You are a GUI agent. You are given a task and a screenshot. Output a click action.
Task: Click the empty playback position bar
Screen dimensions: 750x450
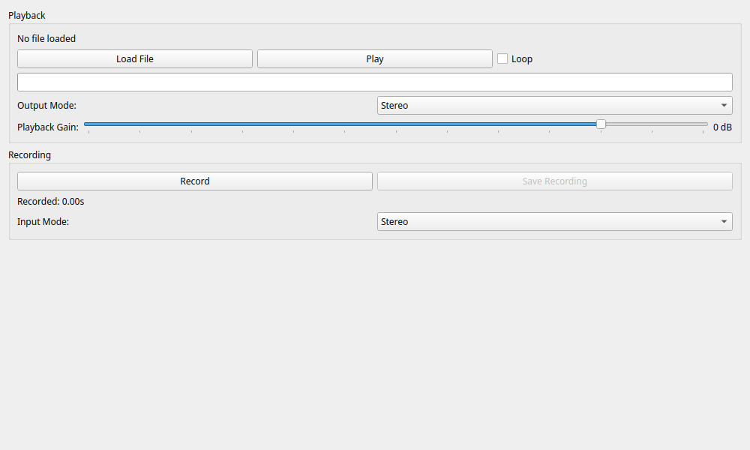pos(374,82)
